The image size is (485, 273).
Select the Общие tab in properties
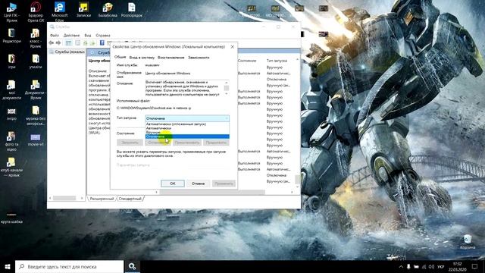120,58
